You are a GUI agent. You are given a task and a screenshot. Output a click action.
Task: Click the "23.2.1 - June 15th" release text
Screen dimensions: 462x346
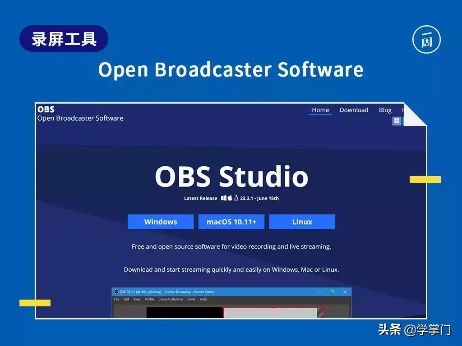tap(259, 198)
